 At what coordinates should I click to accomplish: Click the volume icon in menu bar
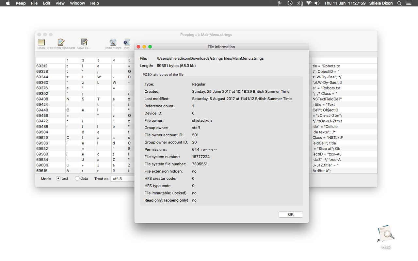tap(317, 3)
